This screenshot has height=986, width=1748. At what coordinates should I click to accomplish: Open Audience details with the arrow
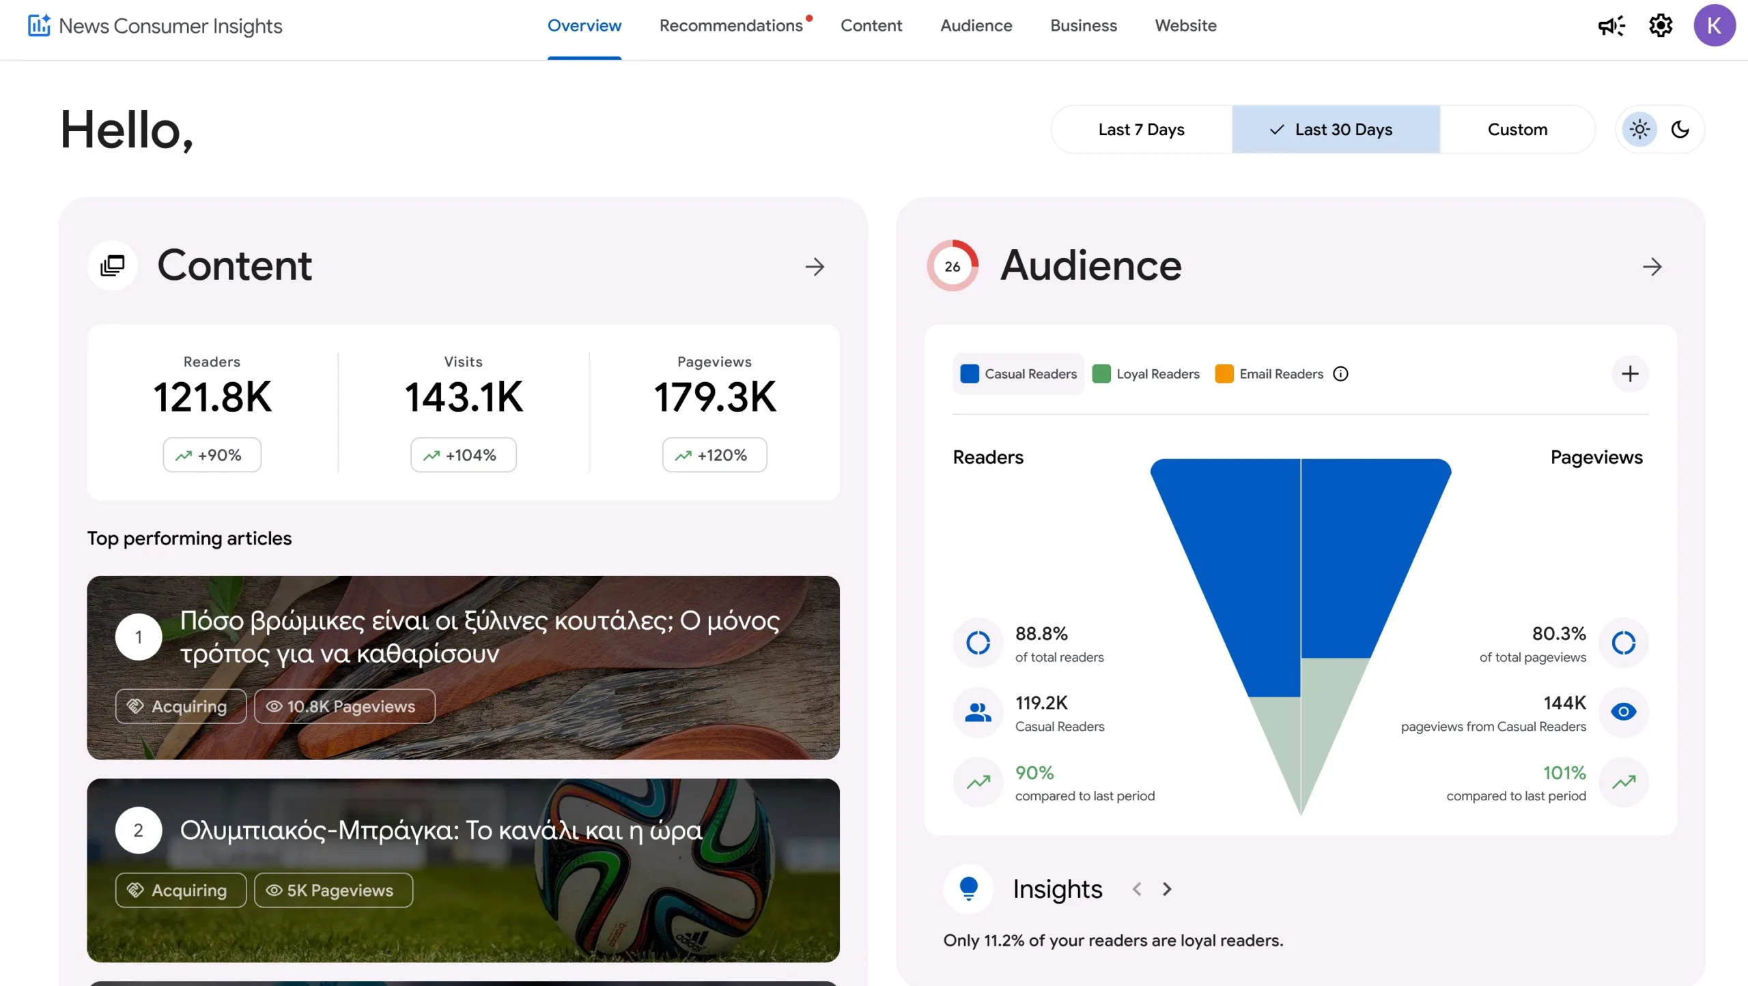[1652, 267]
